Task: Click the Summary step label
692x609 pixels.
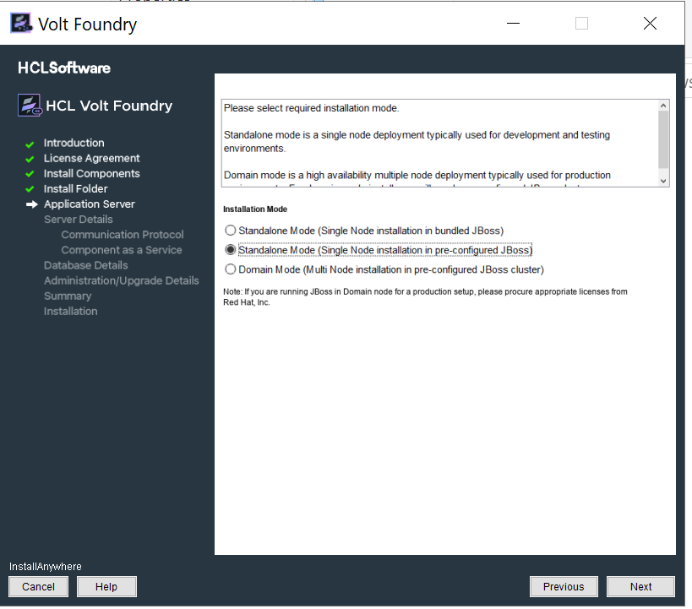Action: (x=68, y=296)
